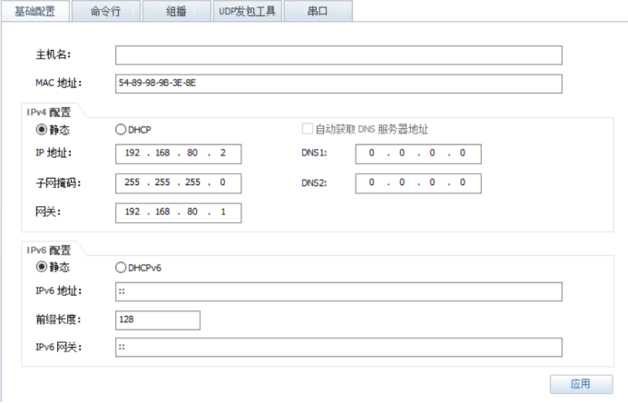Switch to the 基础配置 tab
Screen dimensions: 628x403
click(35, 11)
